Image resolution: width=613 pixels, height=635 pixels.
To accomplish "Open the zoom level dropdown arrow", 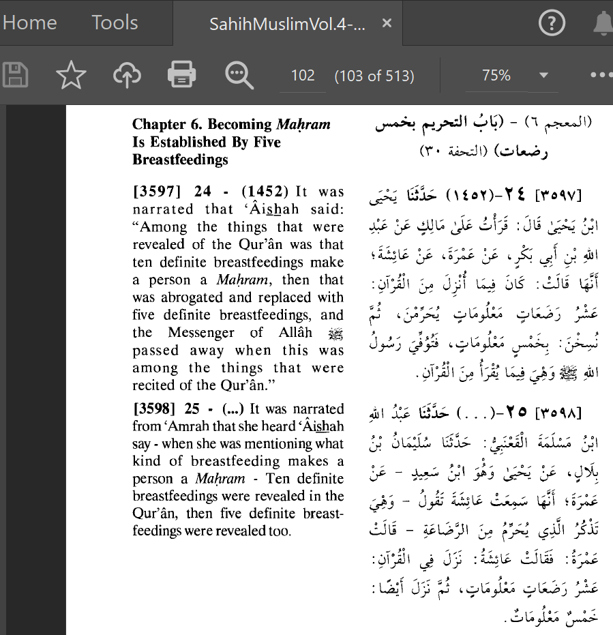I will [543, 75].
